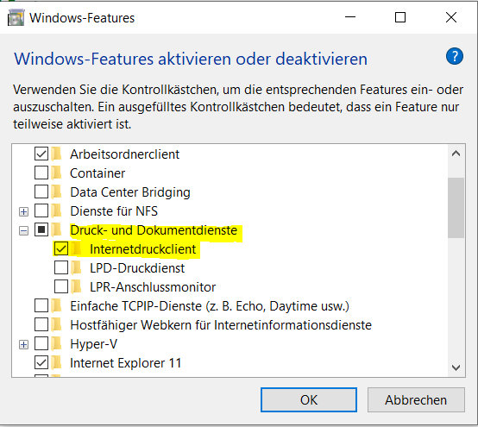
Task: Click the Windows-Features title bar icon
Action: [16, 17]
